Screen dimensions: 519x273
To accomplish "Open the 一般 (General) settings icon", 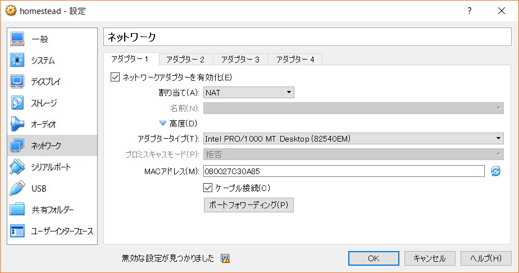I will 17,39.
